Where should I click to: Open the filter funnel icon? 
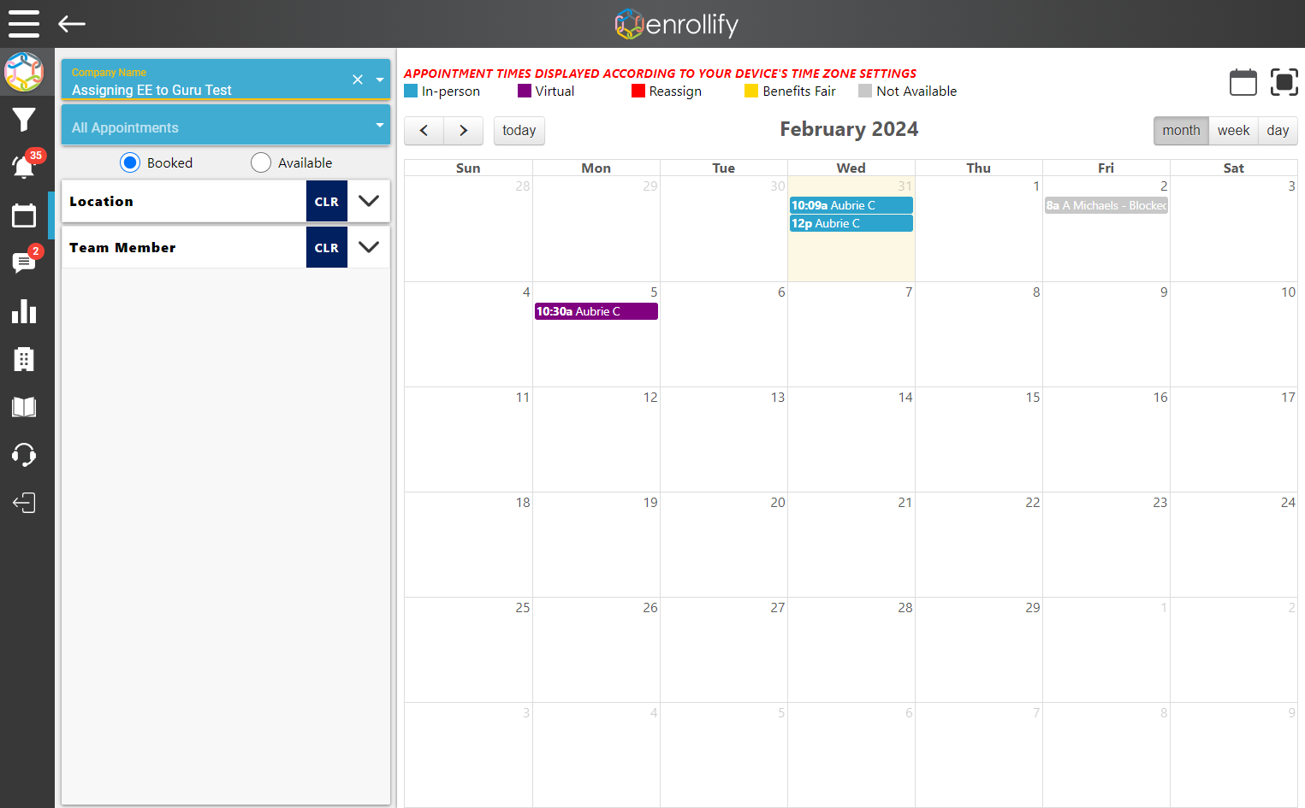click(24, 120)
